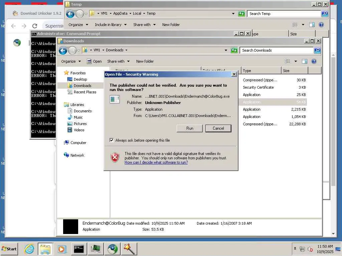
Task: Click Forward arrow in Downloads window
Action: point(72,51)
